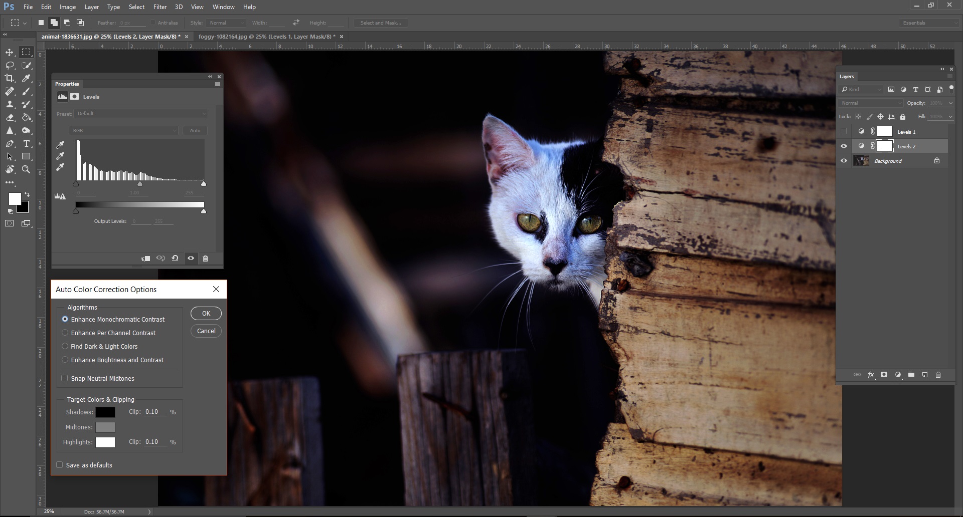This screenshot has height=517, width=963.
Task: Show the Levels 1 layer
Action: click(844, 131)
